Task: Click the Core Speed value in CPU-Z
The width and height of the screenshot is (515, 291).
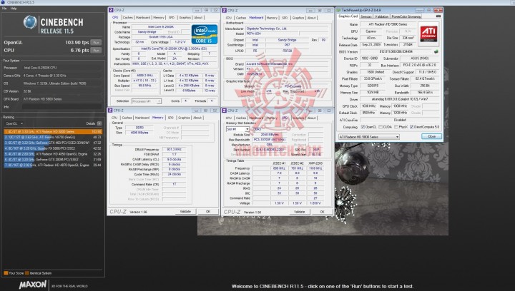Action: click(144, 76)
